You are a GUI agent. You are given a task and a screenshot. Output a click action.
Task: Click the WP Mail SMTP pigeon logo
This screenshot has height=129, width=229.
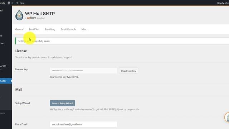pos(19,15)
